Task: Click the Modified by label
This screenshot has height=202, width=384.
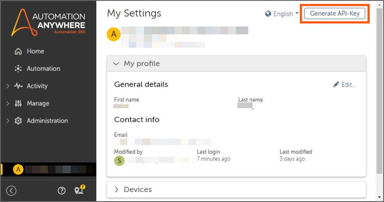Action: 128,152
